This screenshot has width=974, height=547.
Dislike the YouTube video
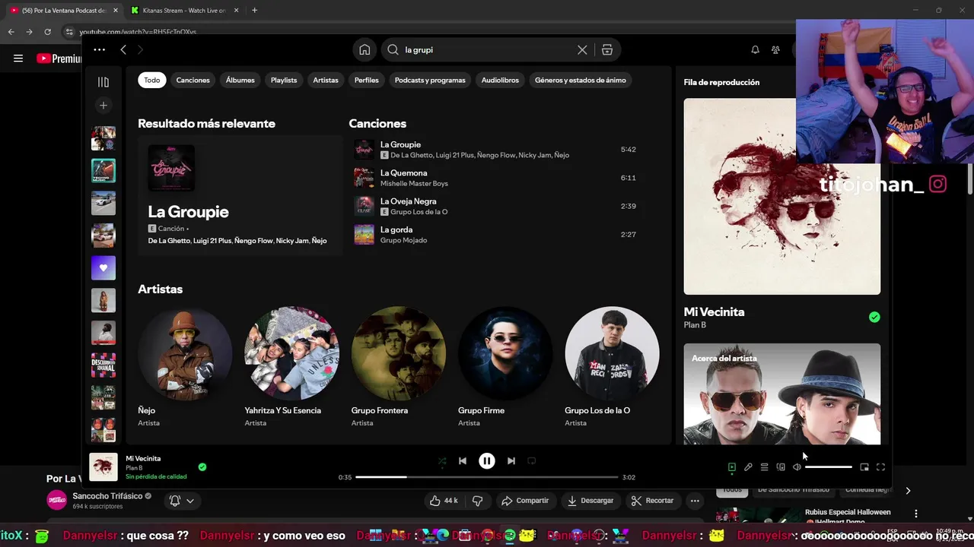coord(478,501)
